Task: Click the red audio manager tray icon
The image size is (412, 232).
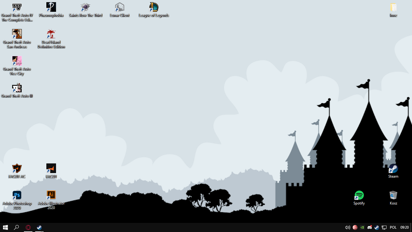Action: [x=355, y=228]
